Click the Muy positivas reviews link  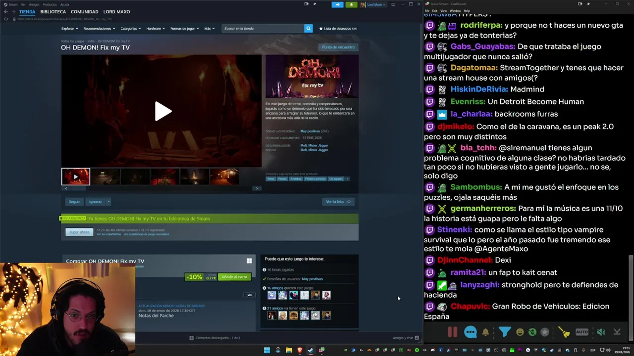click(310, 131)
